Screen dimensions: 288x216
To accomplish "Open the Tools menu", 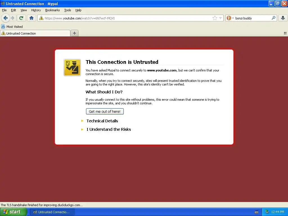I will click(67, 10).
